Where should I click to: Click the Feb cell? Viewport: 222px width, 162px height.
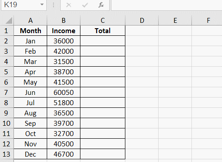(x=31, y=51)
